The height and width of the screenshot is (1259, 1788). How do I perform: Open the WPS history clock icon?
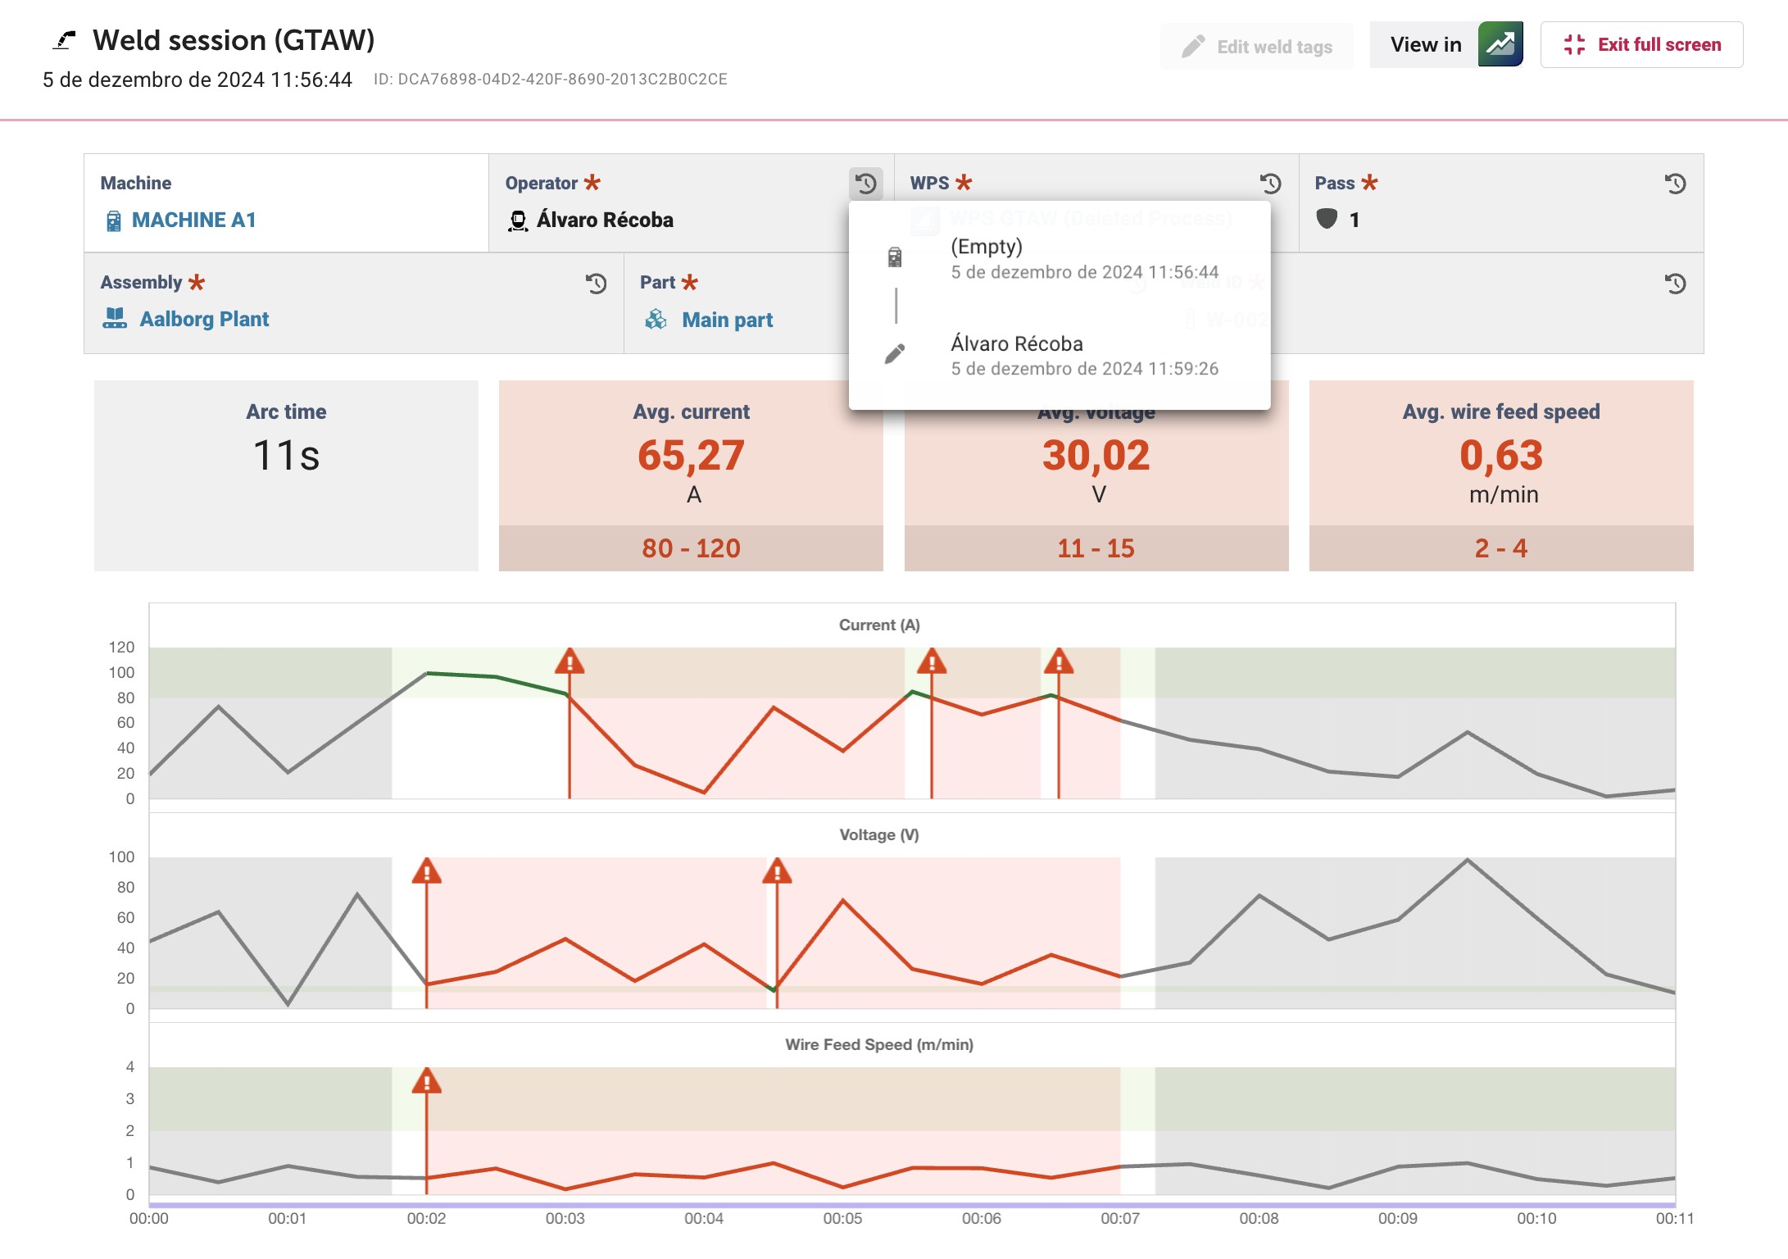tap(1271, 184)
